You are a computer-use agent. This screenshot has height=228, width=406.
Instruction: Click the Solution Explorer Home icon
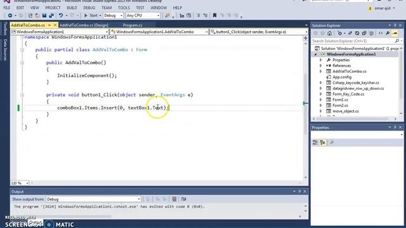(x=329, y=34)
